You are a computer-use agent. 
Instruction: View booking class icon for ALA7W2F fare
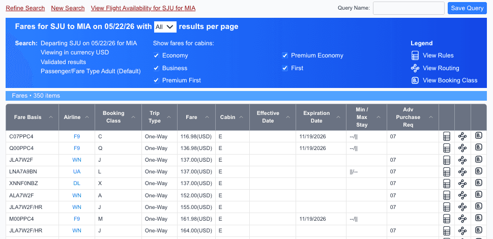point(479,194)
